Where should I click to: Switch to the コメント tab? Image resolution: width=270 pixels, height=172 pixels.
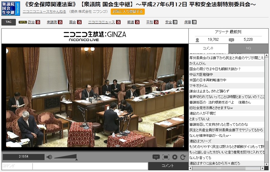pyautogui.click(x=208, y=48)
